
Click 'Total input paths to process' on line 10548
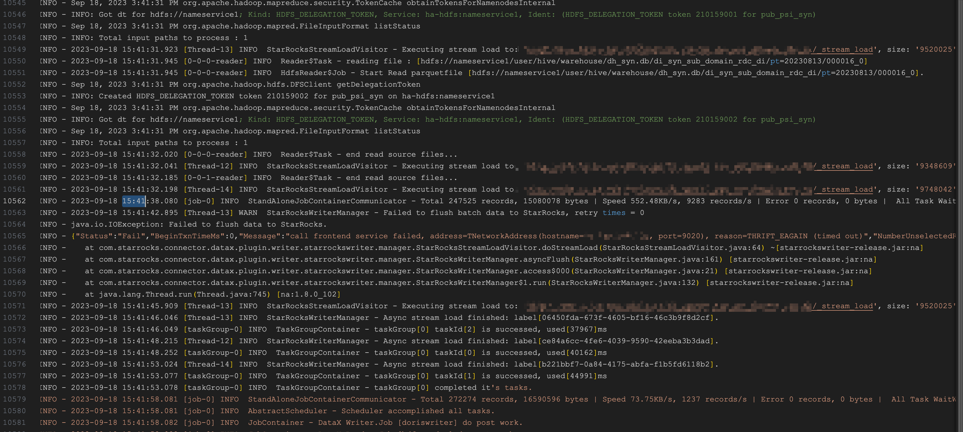click(x=164, y=38)
